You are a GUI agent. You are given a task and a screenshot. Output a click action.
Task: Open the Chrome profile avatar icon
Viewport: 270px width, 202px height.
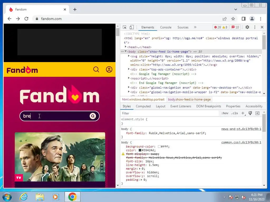(252, 19)
